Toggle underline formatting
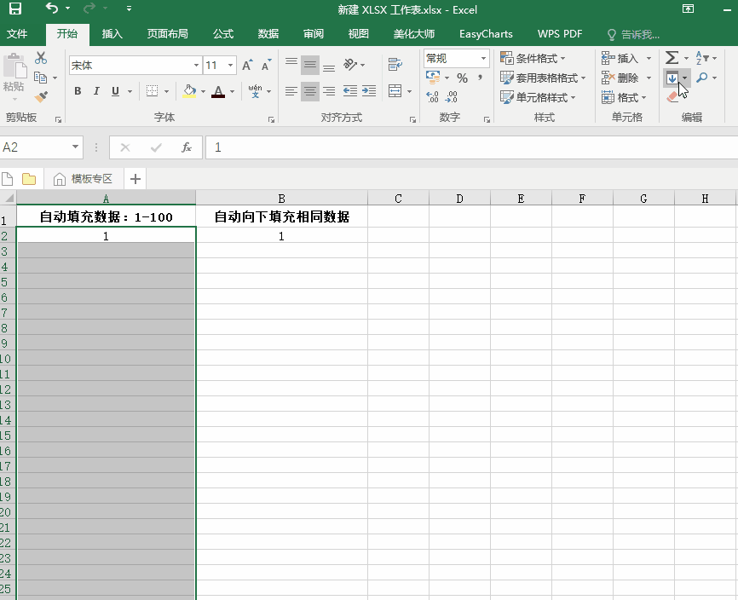Screen dimensions: 738x600 [113, 91]
